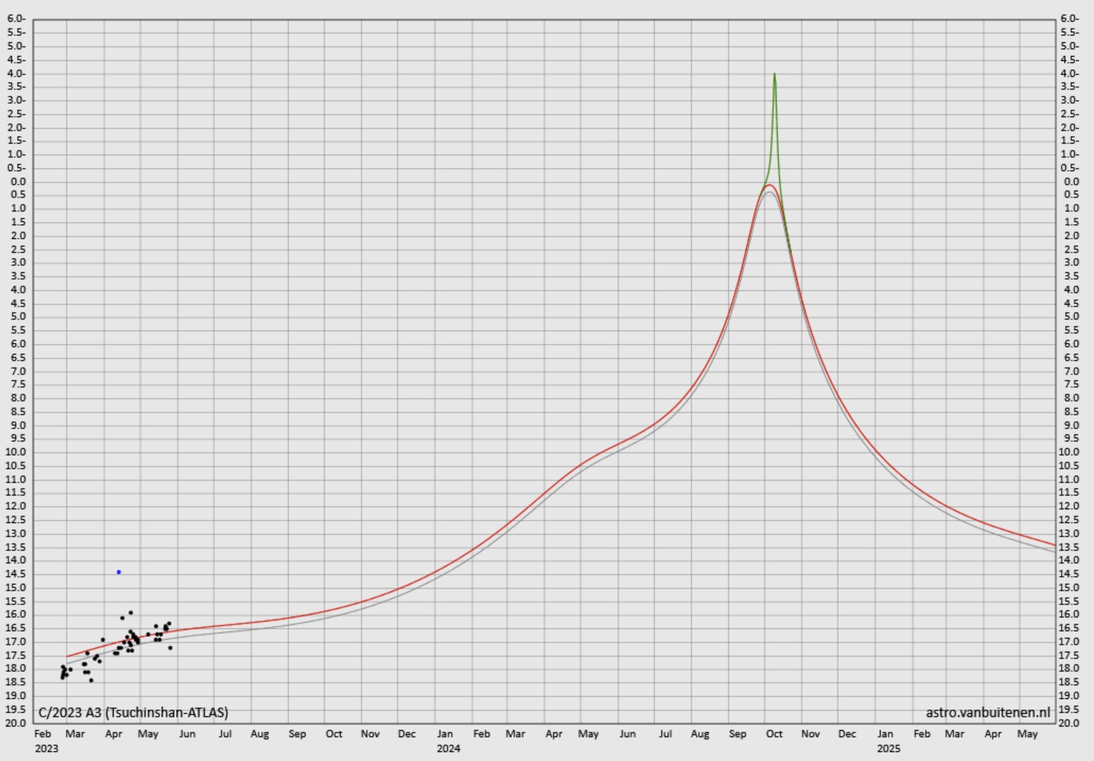Click the Jul label after Jun 2024
The height and width of the screenshot is (761, 1094).
[x=665, y=734]
